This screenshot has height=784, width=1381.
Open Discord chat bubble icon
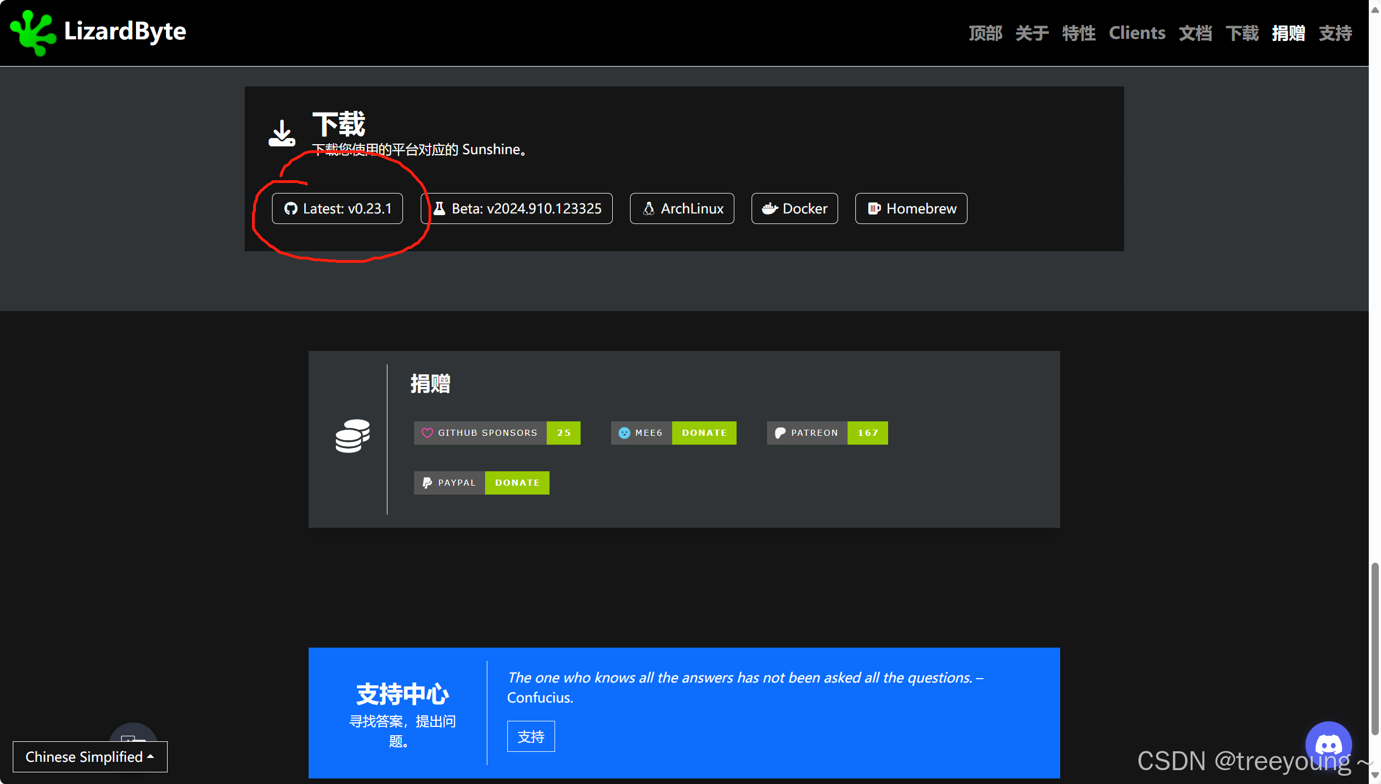tap(1328, 744)
